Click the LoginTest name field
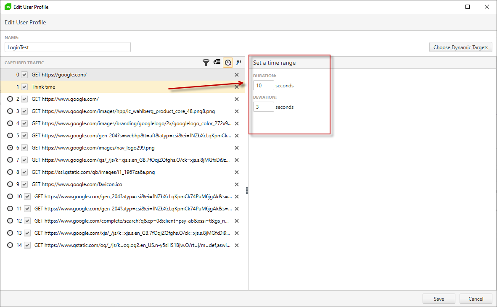Viewport: 497px width, 307px height. (x=68, y=47)
